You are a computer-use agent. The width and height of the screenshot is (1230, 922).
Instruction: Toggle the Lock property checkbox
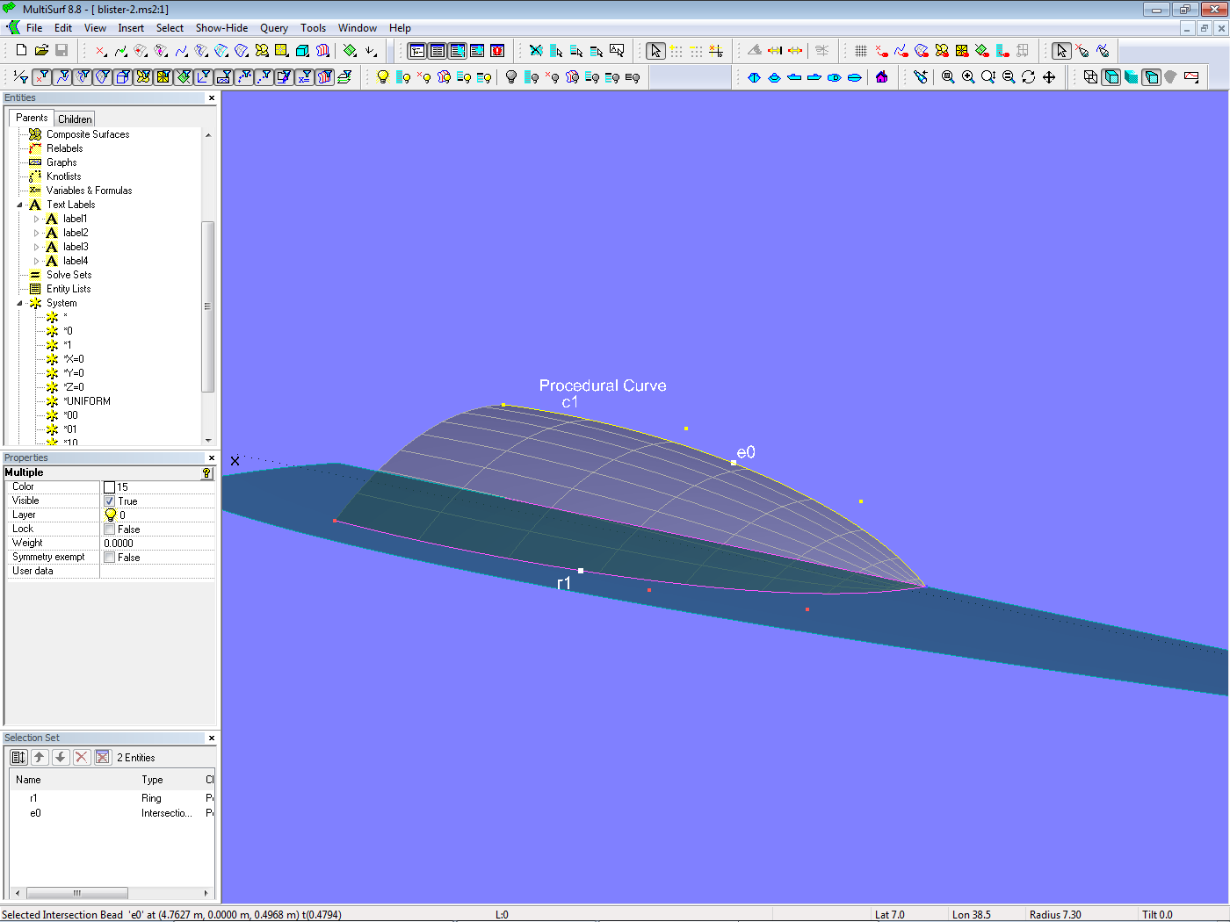(110, 529)
